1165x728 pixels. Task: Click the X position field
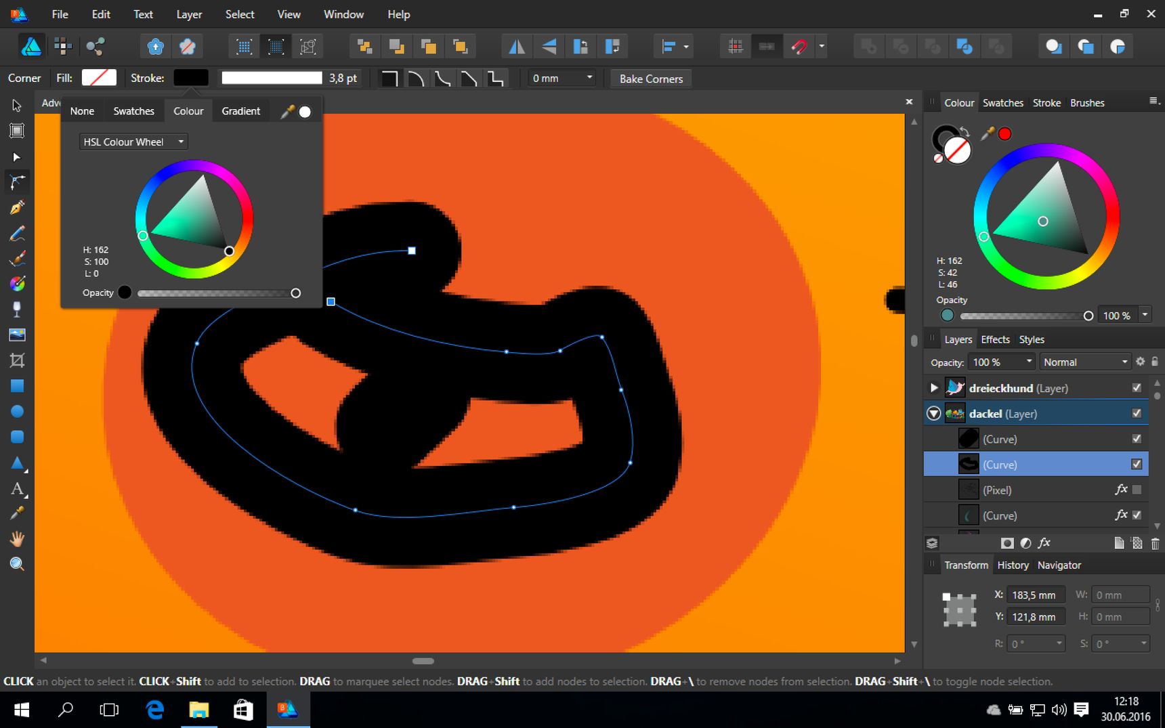[x=1036, y=595]
